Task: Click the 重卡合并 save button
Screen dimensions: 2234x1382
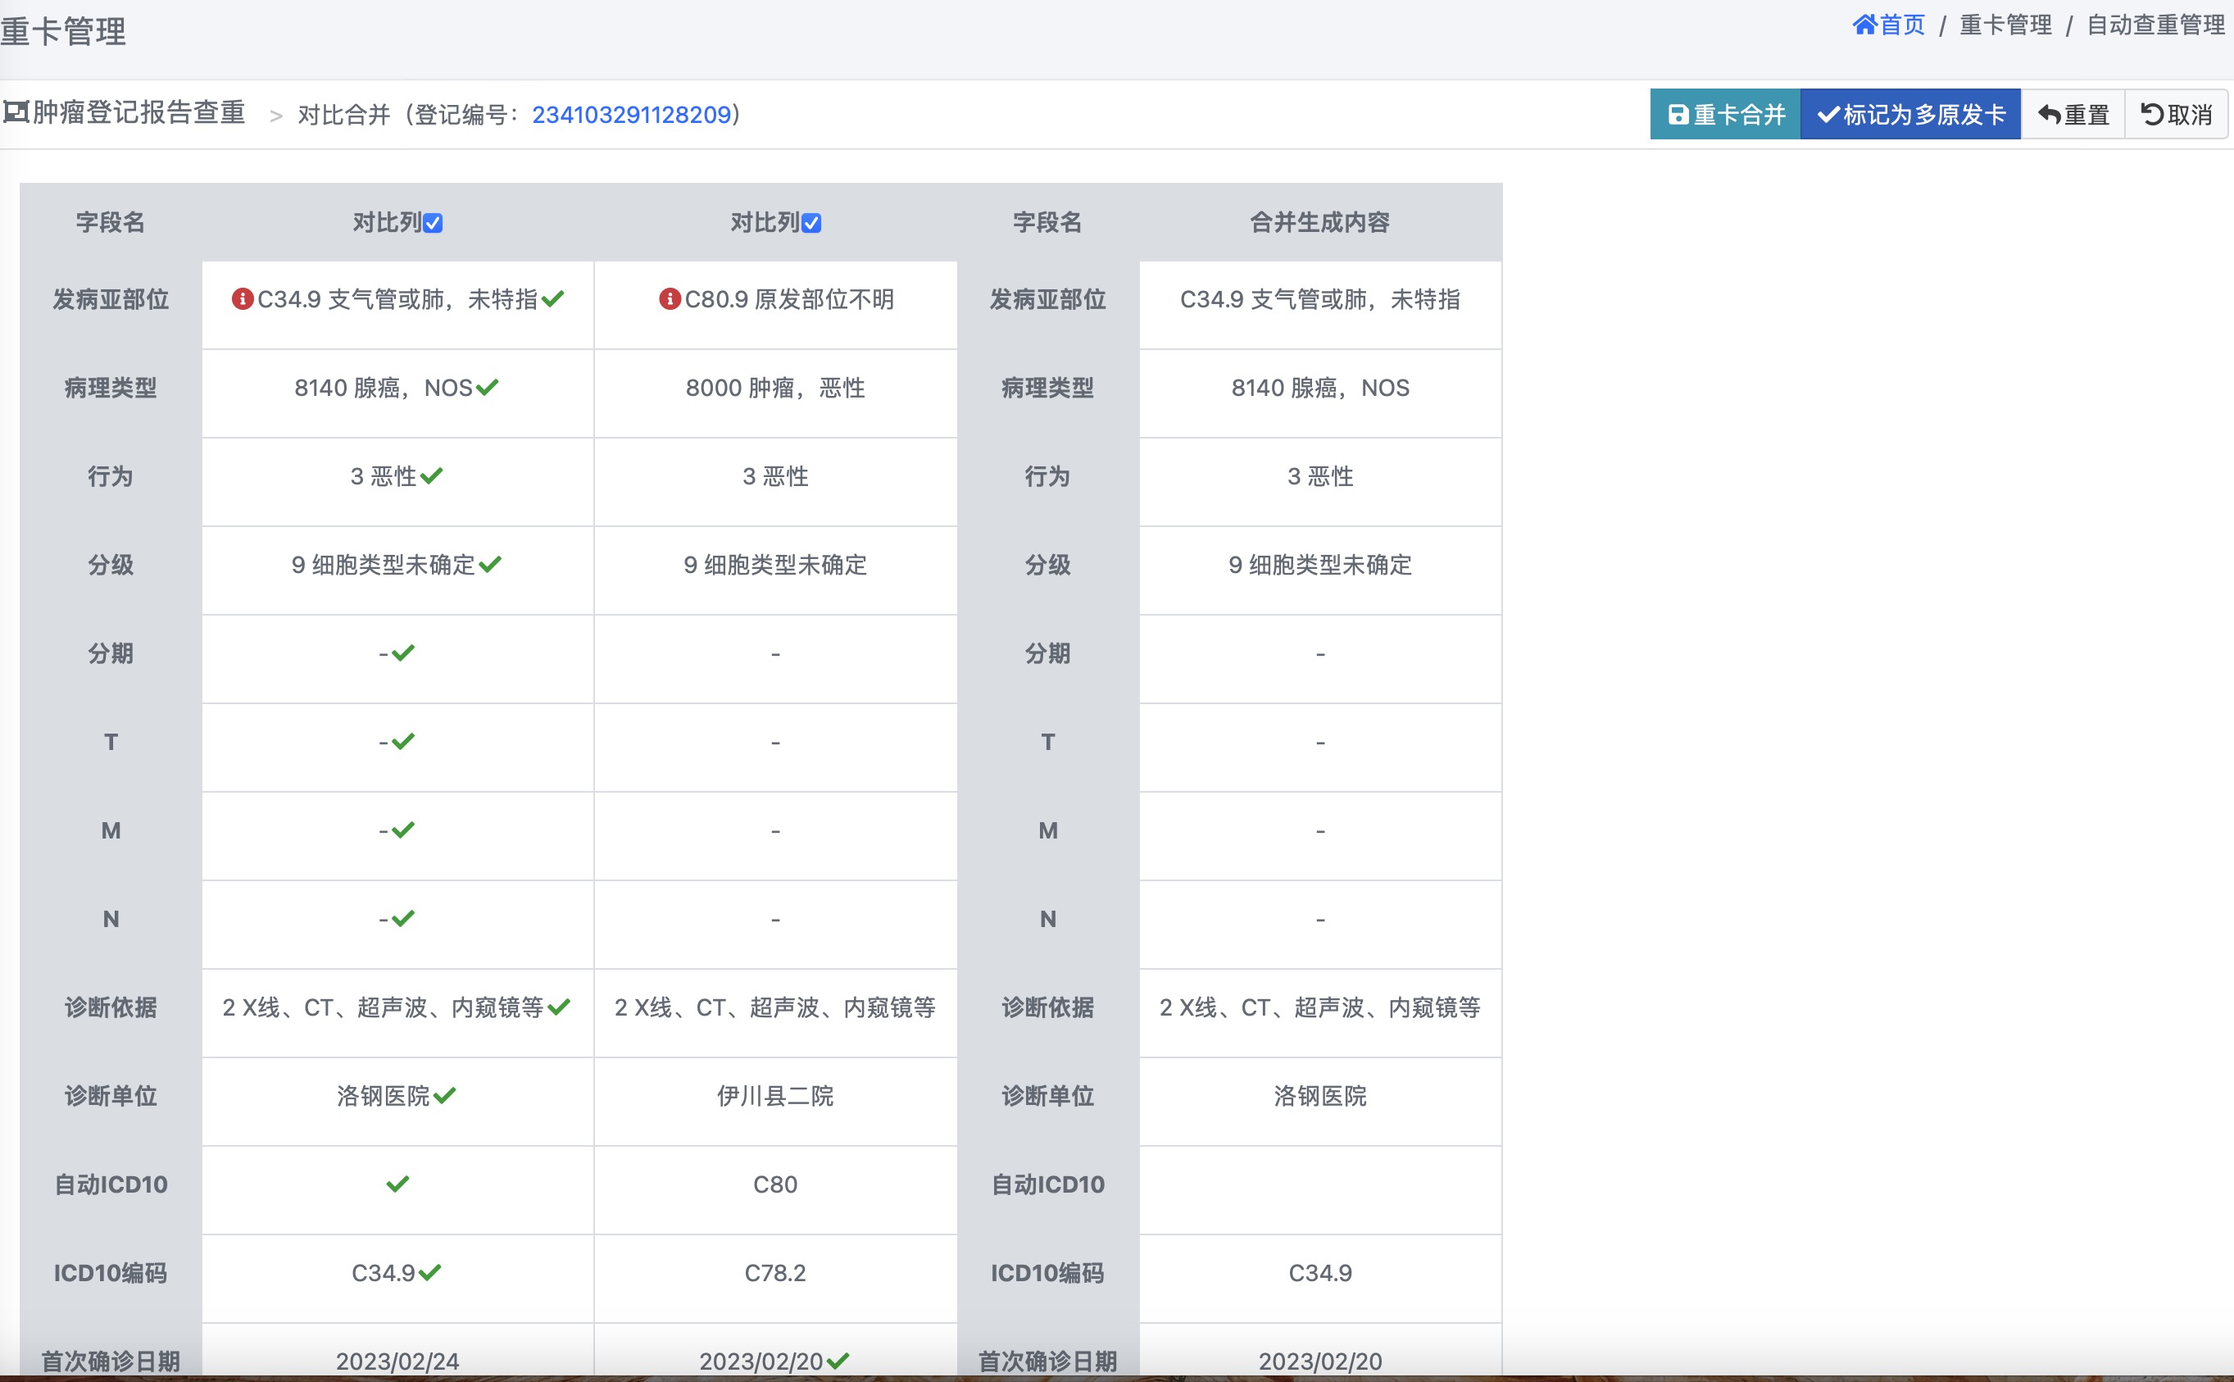Action: [1725, 114]
